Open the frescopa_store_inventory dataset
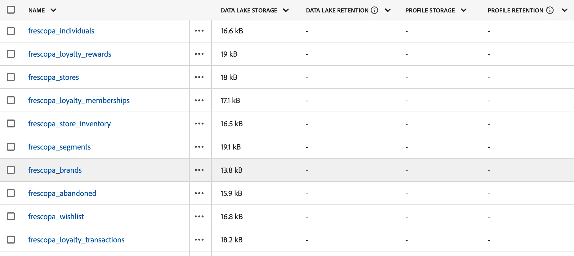The height and width of the screenshot is (256, 574). (70, 124)
